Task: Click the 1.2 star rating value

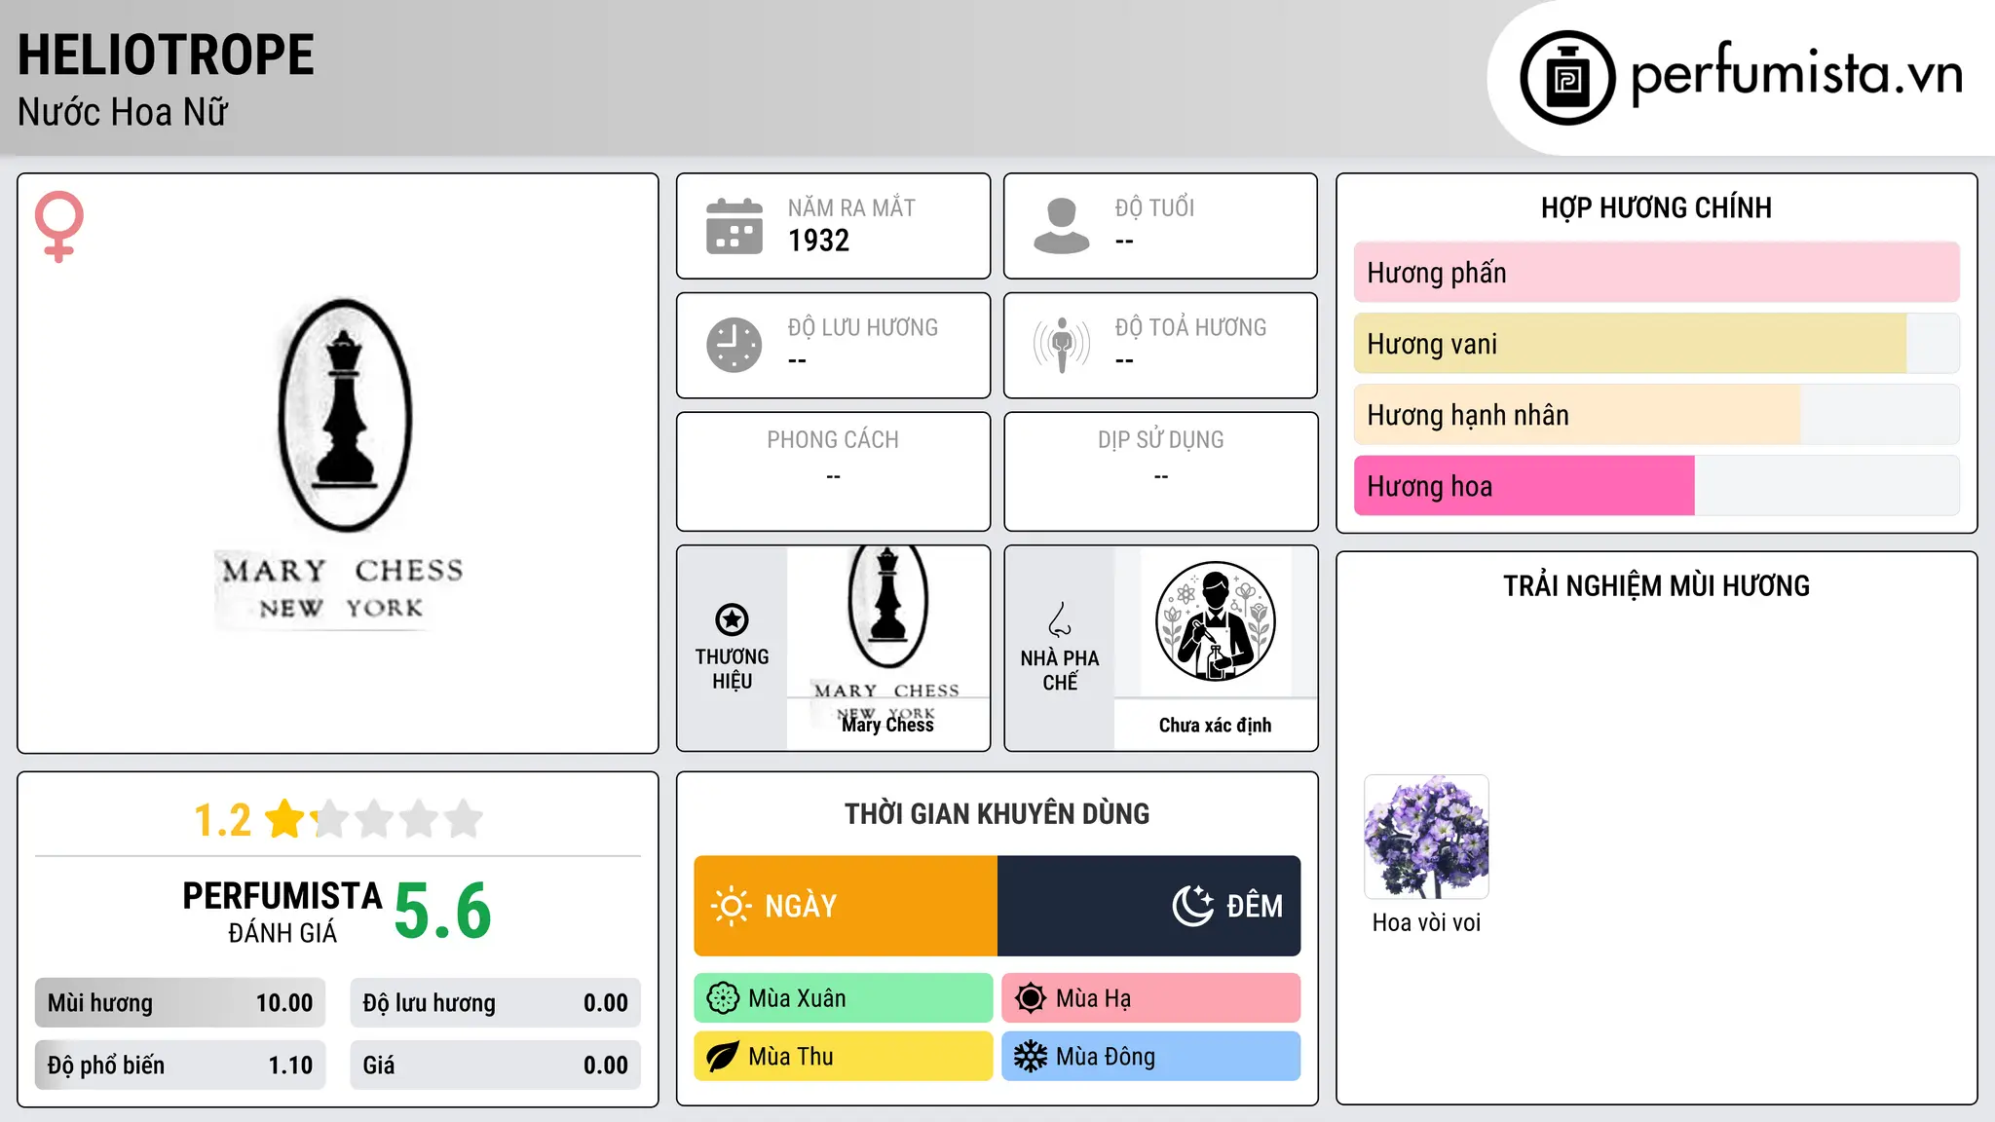Action: pyautogui.click(x=223, y=820)
